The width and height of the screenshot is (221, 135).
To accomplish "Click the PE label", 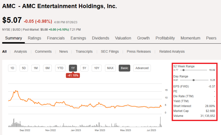I will [x=175, y=91].
